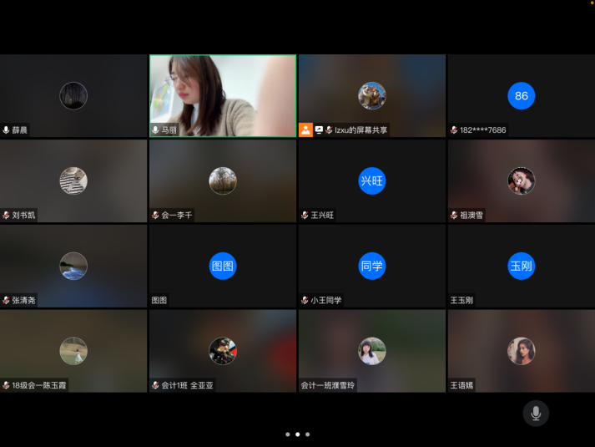Click the microphone icon next to 薛晨
595x447 pixels.
(x=7, y=130)
